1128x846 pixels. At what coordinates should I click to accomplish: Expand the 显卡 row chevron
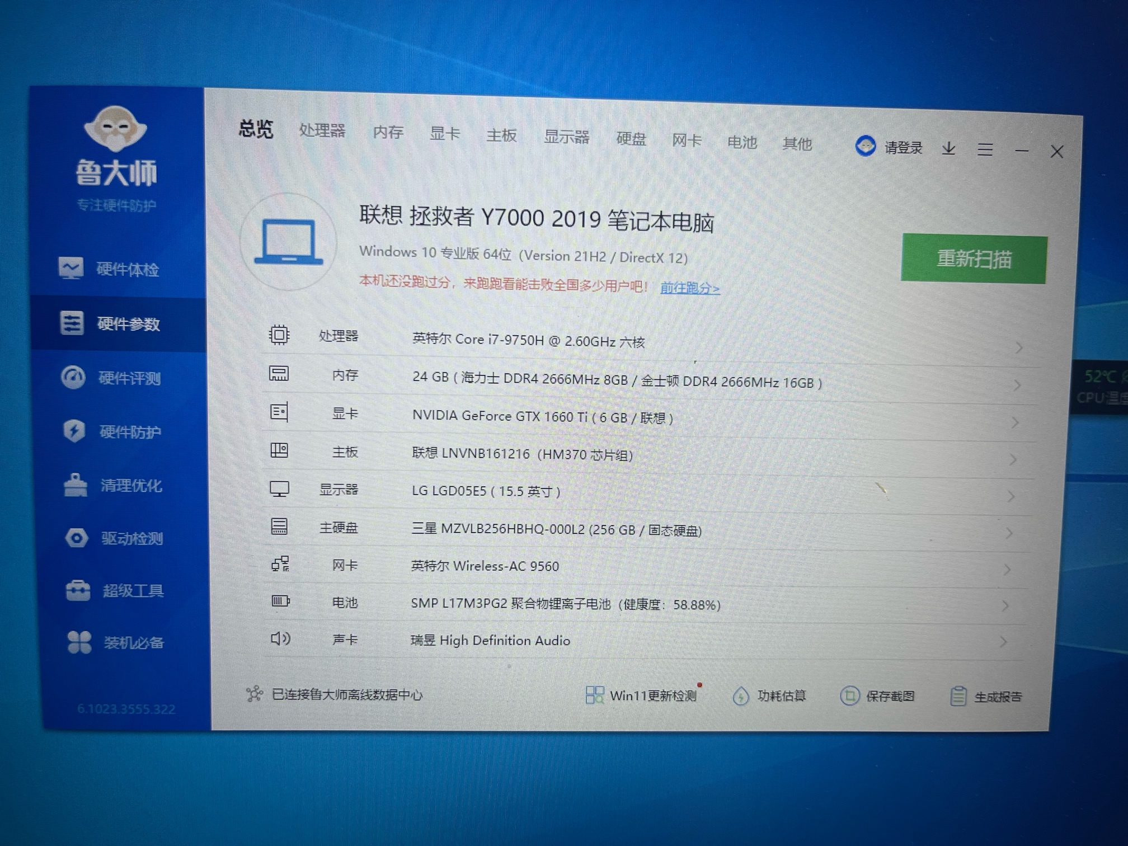1015,422
